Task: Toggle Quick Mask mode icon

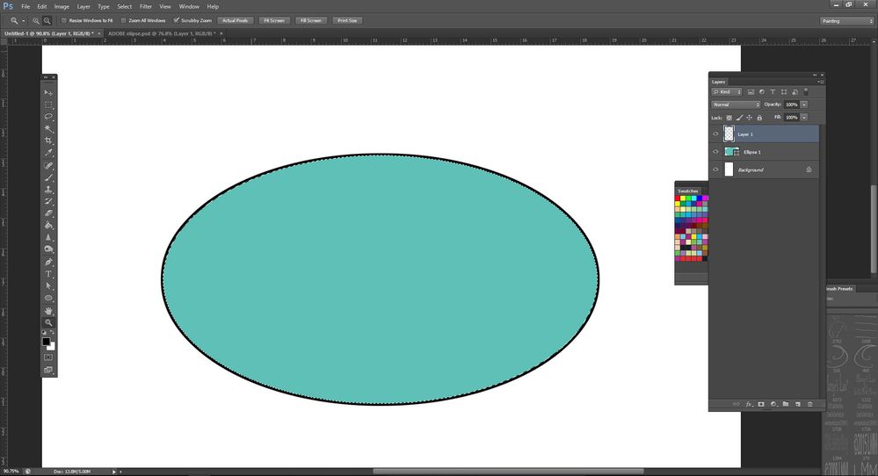Action: [48, 357]
